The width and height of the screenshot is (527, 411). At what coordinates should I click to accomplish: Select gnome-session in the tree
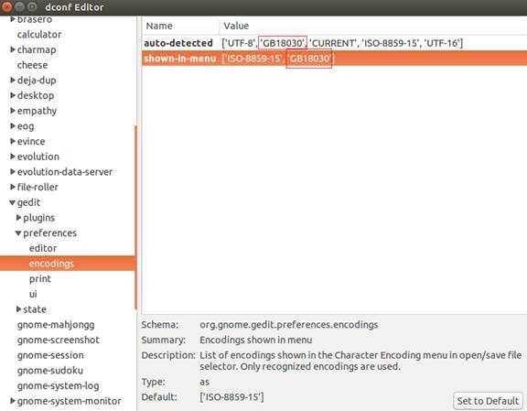point(50,355)
